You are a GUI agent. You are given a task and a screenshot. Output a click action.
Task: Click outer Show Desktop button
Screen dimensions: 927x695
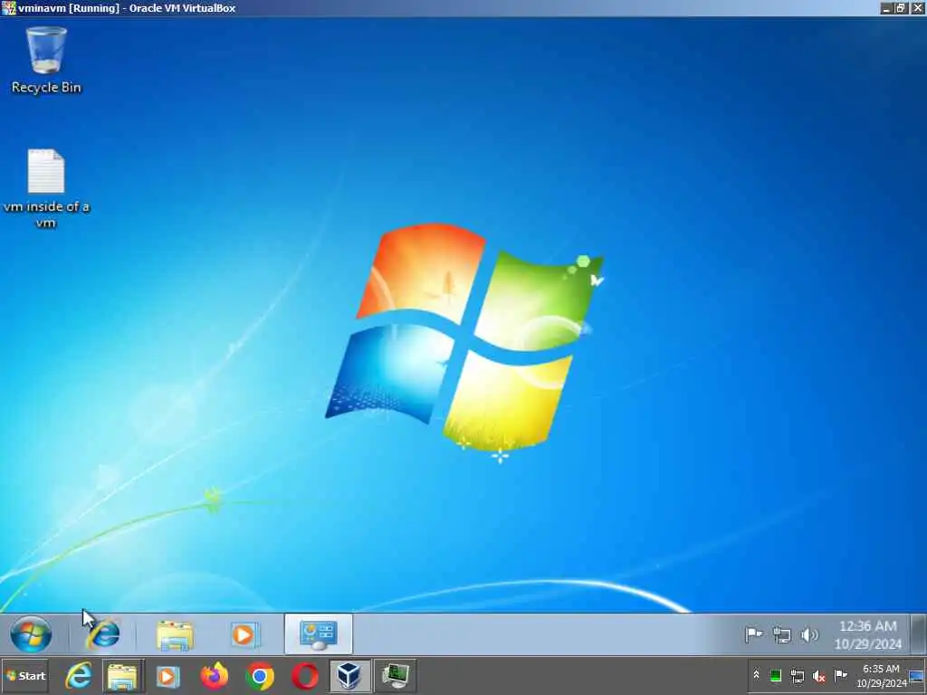[x=917, y=677]
